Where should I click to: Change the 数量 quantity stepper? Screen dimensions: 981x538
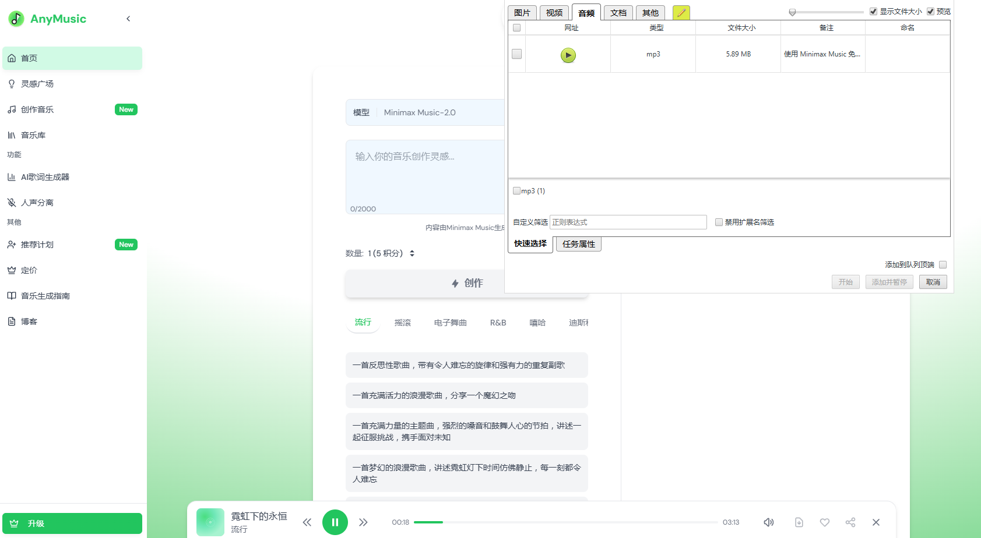(x=412, y=253)
